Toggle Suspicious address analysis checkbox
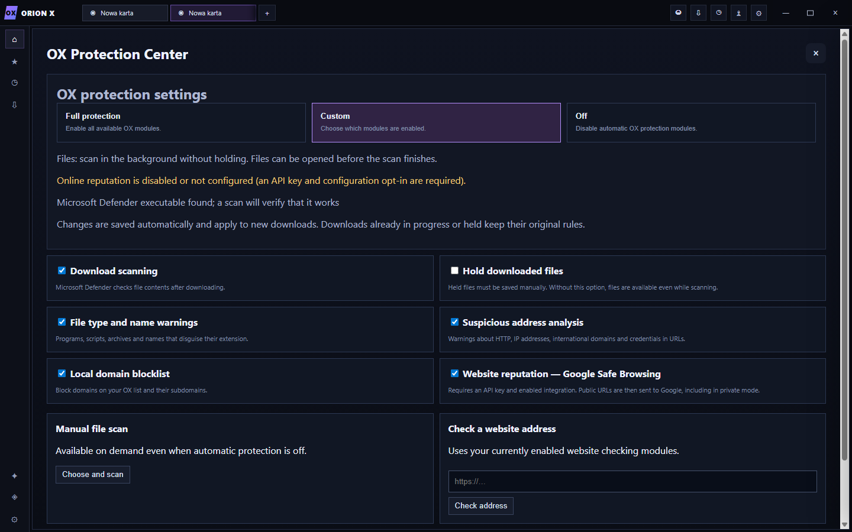852x532 pixels. (x=454, y=322)
